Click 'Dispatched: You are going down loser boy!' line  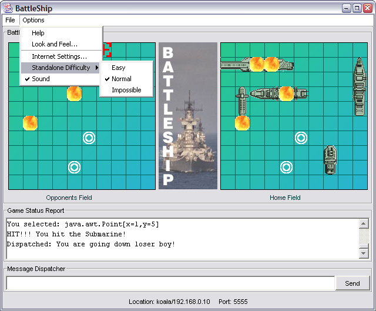coord(91,244)
